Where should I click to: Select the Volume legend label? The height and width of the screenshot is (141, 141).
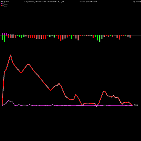click(5, 4)
